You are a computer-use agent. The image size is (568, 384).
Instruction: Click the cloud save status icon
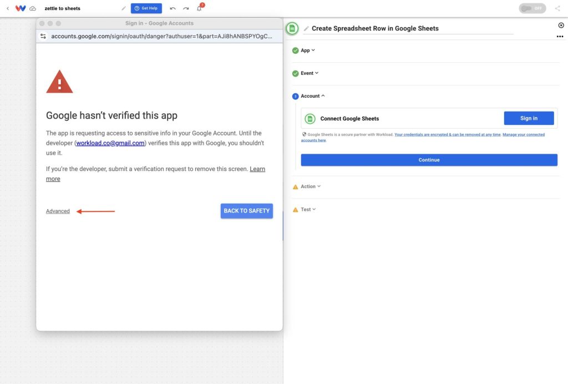coord(33,8)
